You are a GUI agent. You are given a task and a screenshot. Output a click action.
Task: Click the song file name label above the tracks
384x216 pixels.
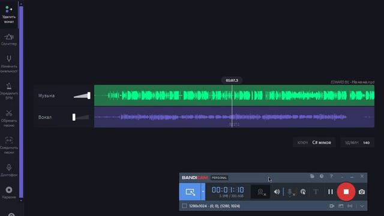(x=352, y=82)
